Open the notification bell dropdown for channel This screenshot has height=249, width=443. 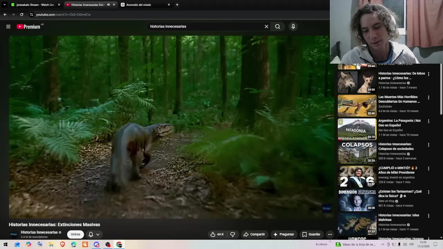tap(94, 234)
